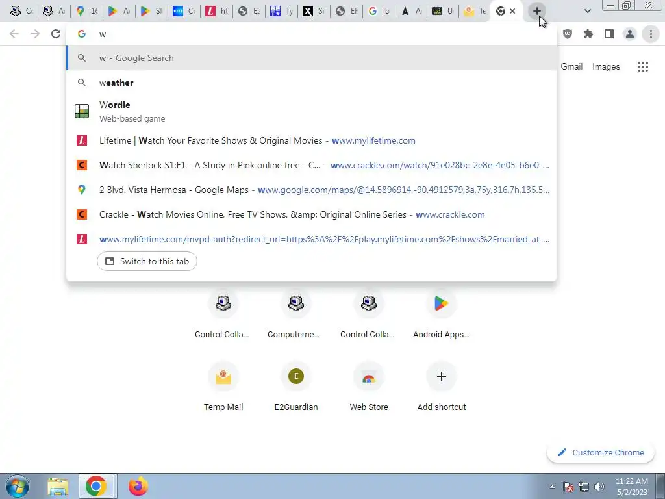
Task: Go forward with the forward arrow
Action: click(x=35, y=34)
